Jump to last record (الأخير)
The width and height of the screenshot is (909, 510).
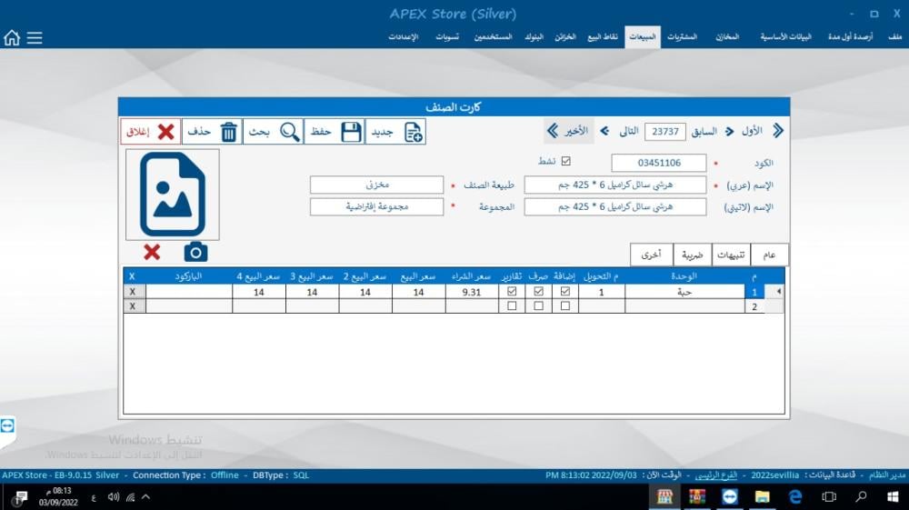568,131
